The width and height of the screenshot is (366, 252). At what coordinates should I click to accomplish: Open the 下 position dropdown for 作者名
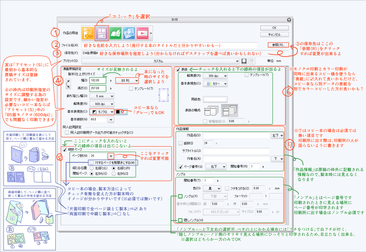coord(277,159)
